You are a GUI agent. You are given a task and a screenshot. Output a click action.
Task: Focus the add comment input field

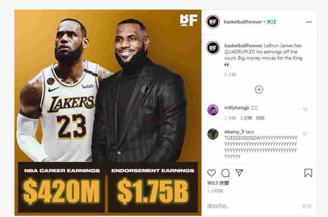[253, 206]
